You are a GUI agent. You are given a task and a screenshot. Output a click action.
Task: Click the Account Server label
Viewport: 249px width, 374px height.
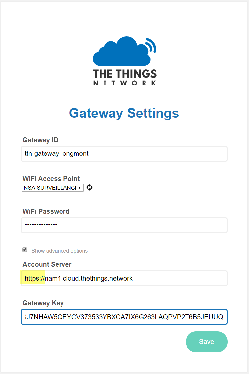tap(47, 264)
